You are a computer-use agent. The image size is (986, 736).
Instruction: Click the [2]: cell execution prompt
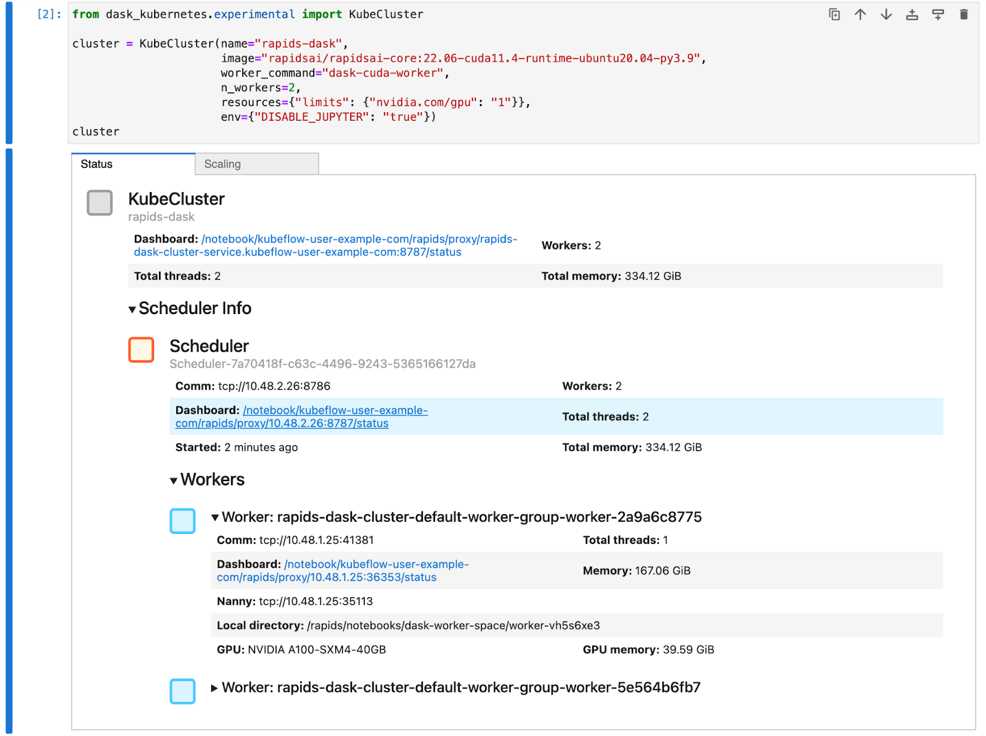point(49,14)
